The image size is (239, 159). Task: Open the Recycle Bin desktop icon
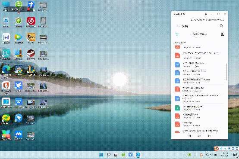(6, 22)
